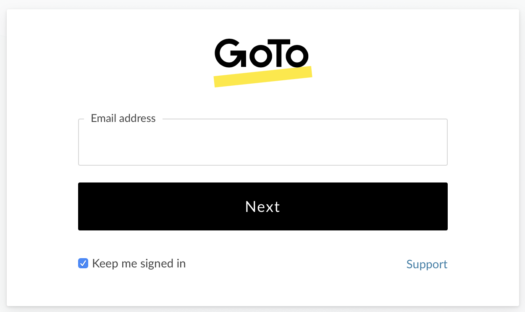Image resolution: width=525 pixels, height=312 pixels.
Task: Get help via the Support link
Action: coord(427,264)
